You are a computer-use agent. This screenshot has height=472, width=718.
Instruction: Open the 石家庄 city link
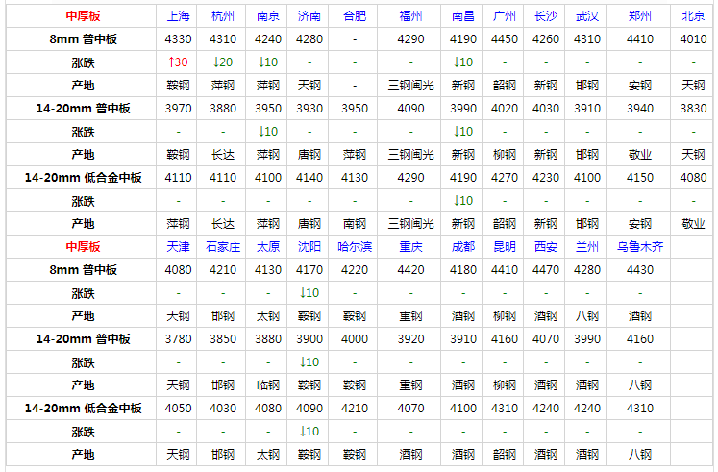(x=223, y=247)
